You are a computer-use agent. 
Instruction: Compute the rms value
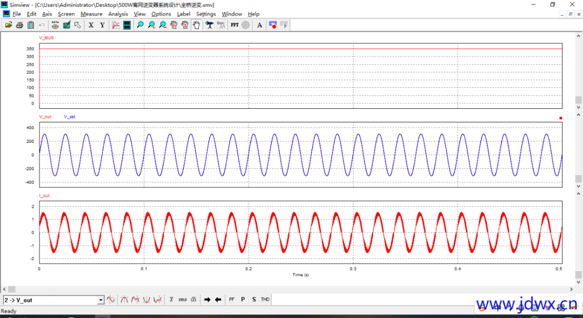[x=182, y=300]
